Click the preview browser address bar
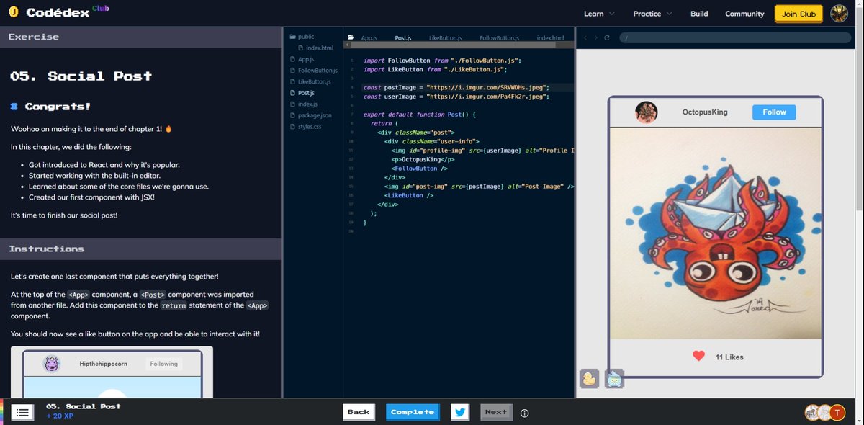The height and width of the screenshot is (425, 864). (734, 37)
